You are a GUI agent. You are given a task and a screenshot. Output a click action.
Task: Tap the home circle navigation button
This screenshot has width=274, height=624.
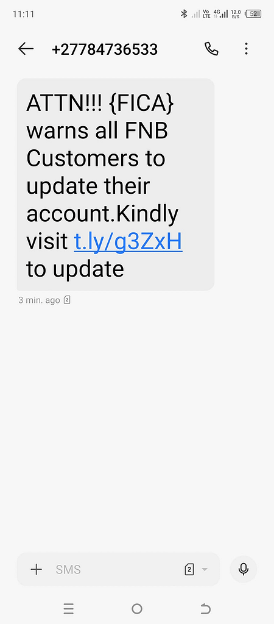click(x=137, y=609)
